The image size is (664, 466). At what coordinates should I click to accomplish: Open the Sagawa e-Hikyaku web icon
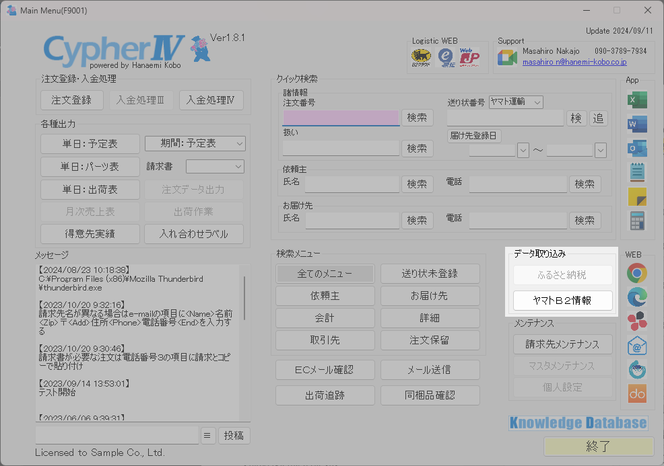(446, 58)
